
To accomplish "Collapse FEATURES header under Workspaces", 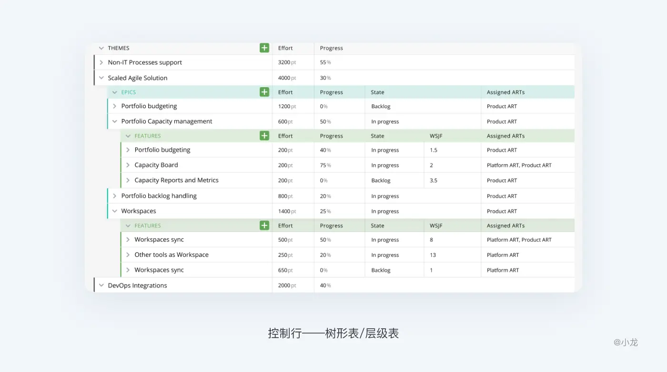I will 128,226.
